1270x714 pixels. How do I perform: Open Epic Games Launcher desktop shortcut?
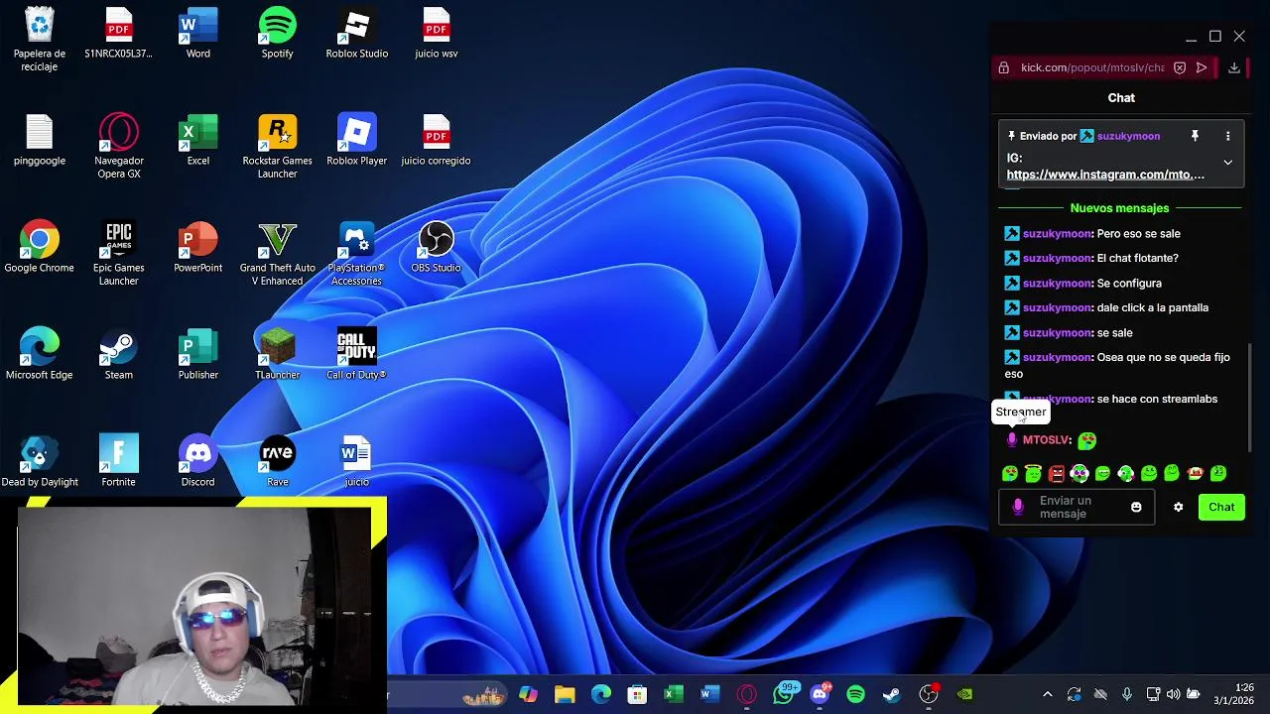click(x=119, y=254)
